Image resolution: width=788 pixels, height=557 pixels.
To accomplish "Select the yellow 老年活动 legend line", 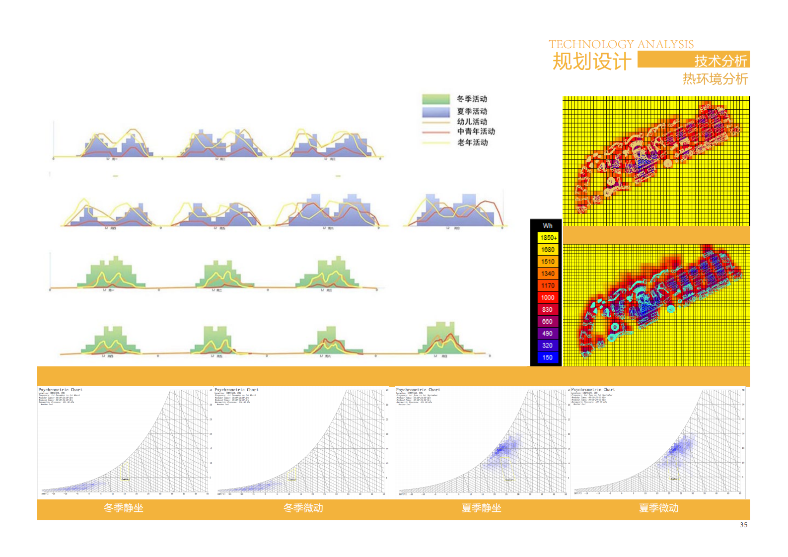I will 435,143.
